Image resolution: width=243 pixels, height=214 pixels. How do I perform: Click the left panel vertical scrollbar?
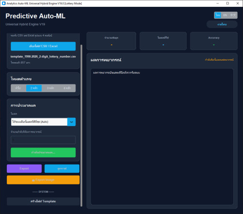[x=81, y=125]
